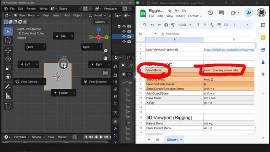This screenshot has width=270, height=152.
Task: Toggle render camera in first outliner row
Action: [x=129, y=26]
